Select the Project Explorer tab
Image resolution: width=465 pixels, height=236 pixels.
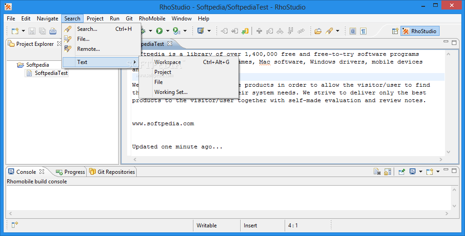coord(35,44)
